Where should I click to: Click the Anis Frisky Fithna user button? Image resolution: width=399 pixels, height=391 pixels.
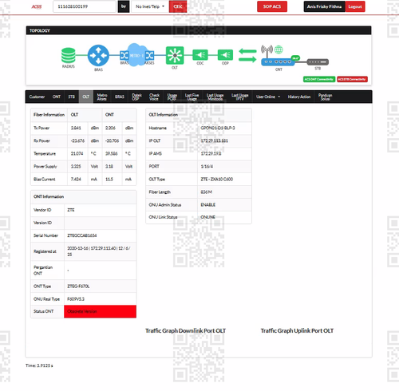click(x=325, y=6)
